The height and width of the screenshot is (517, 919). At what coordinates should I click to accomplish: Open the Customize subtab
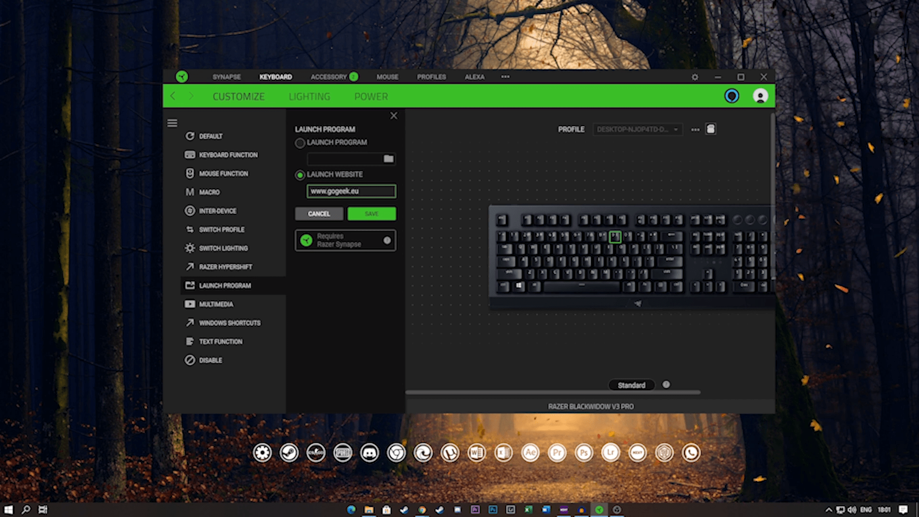(238, 97)
